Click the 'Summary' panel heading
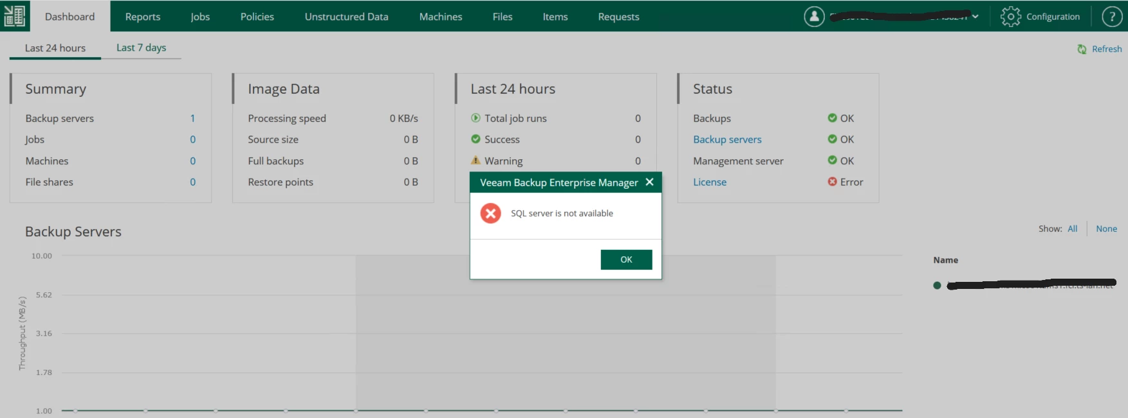 pyautogui.click(x=55, y=89)
